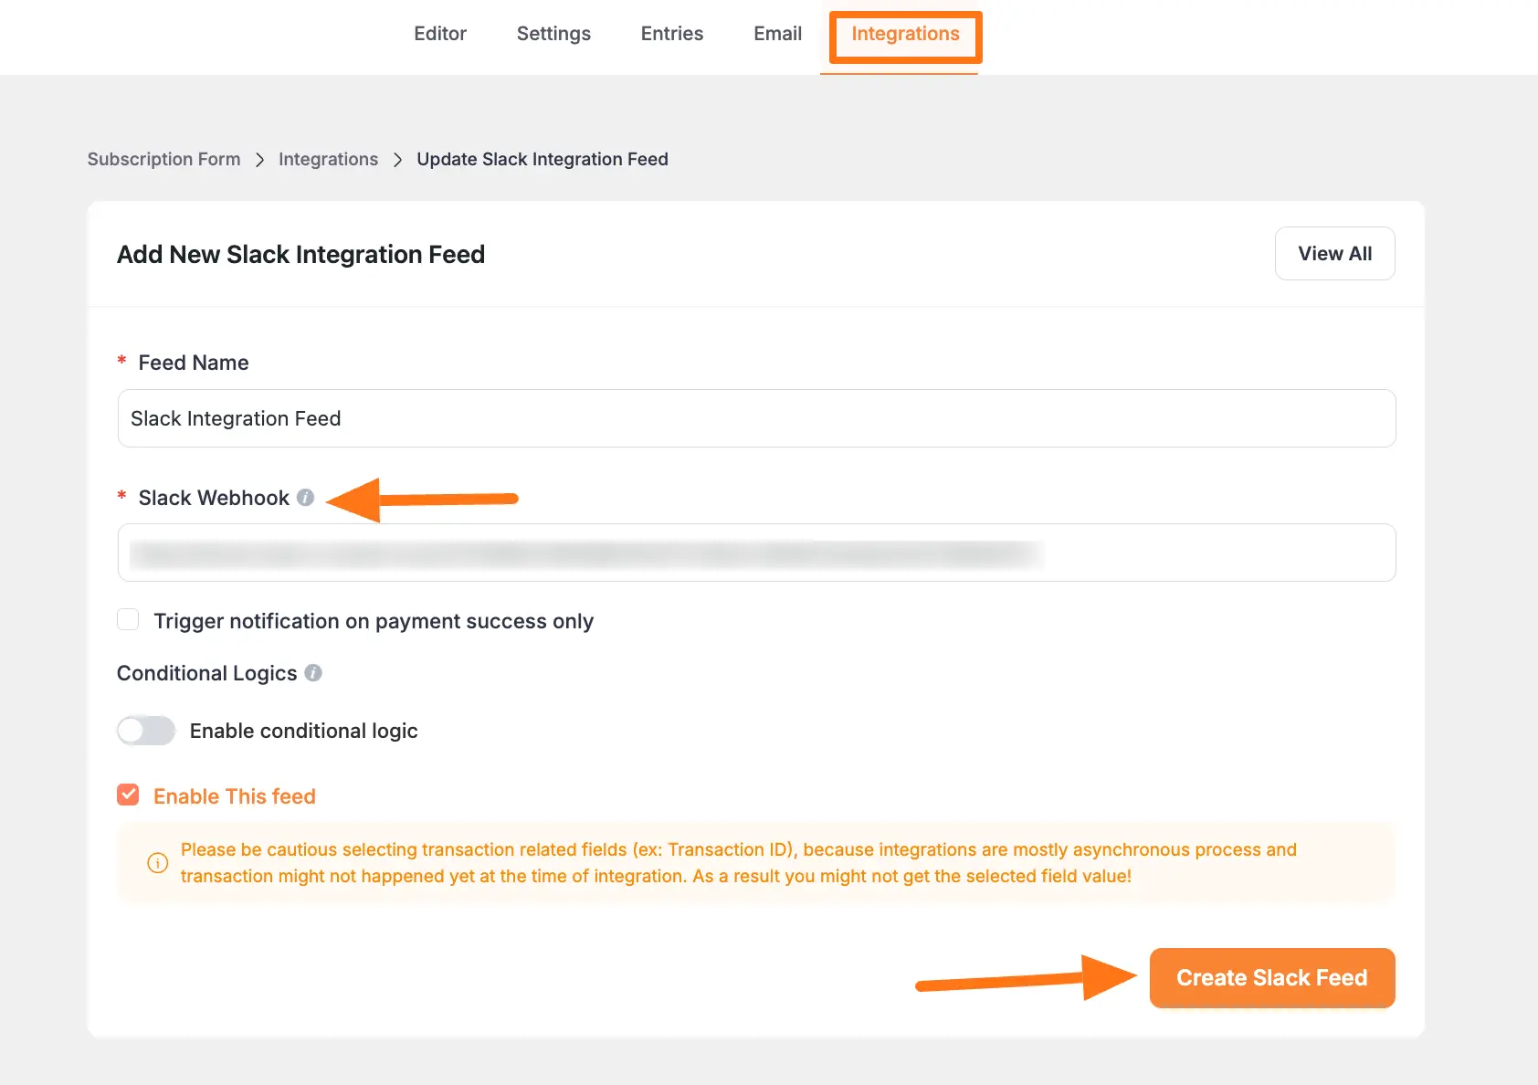Click into the Slack Webhook URL field
Viewport: 1538px width, 1085px height.
point(756,553)
